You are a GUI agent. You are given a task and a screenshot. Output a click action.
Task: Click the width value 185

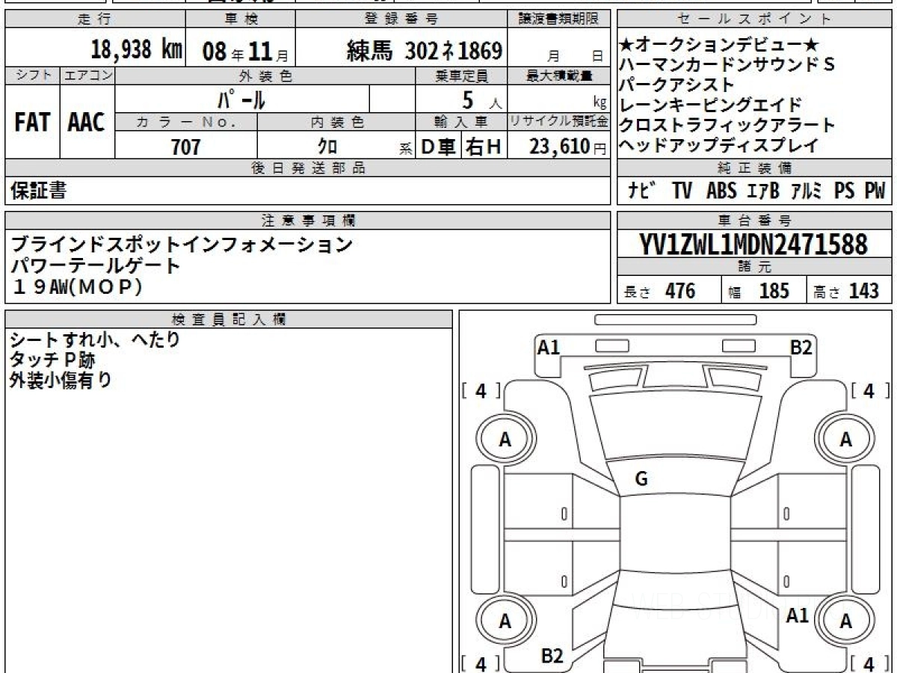pos(774,290)
